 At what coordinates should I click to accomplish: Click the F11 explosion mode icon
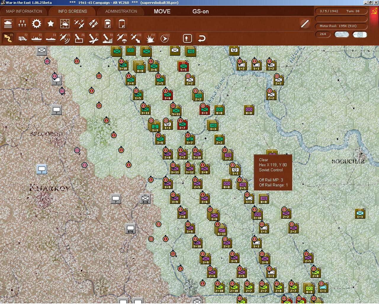coord(150,38)
